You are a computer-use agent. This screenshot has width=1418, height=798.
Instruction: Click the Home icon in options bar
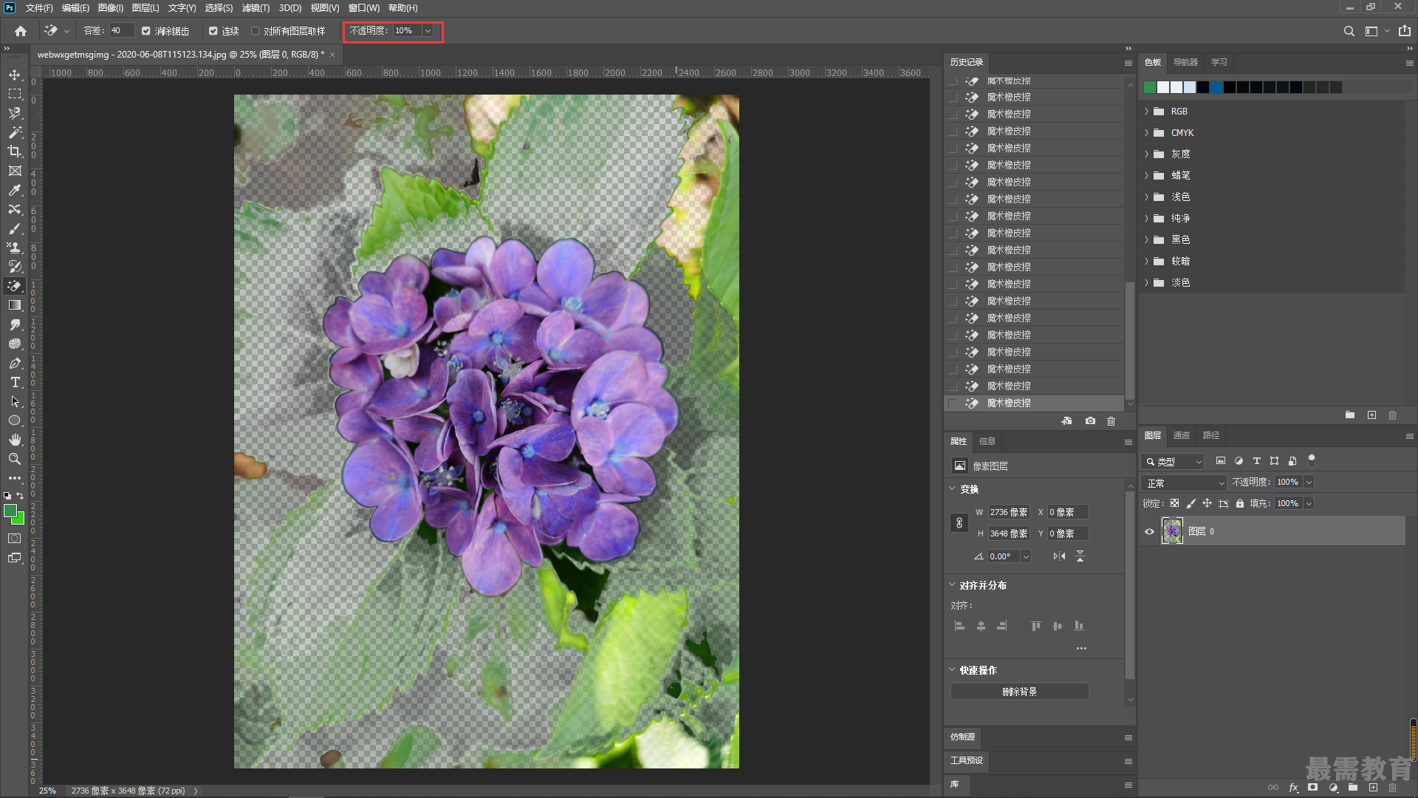click(x=21, y=31)
